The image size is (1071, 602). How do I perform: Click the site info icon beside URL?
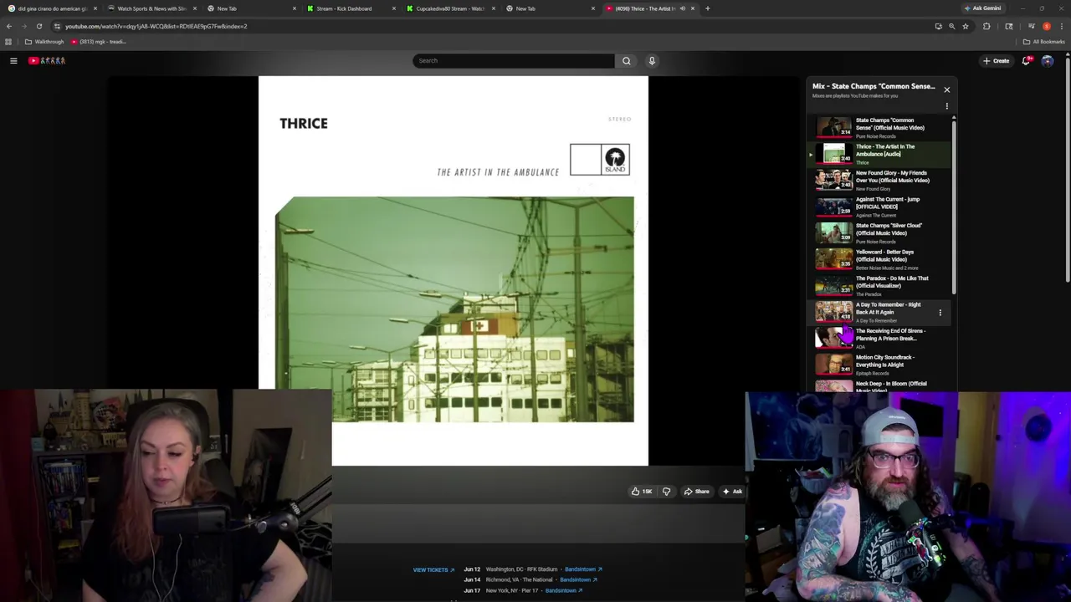tap(57, 26)
